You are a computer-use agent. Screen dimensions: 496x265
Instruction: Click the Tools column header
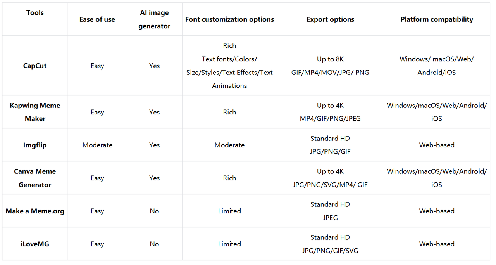click(35, 13)
